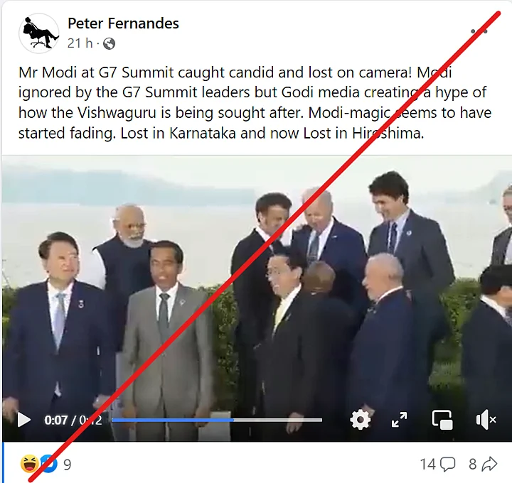The width and height of the screenshot is (512, 483).
Task: Open the 14 comments icon
Action: [448, 464]
